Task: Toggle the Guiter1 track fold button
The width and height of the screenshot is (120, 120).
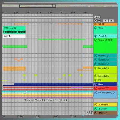Action: pyautogui.click(x=96, y=55)
